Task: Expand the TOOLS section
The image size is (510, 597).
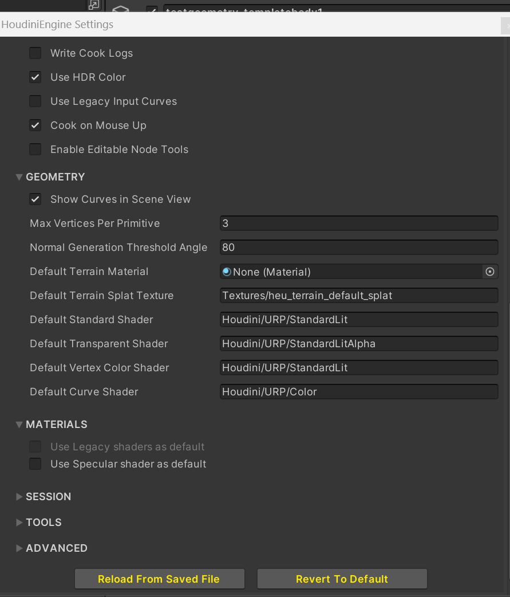Action: (x=19, y=522)
